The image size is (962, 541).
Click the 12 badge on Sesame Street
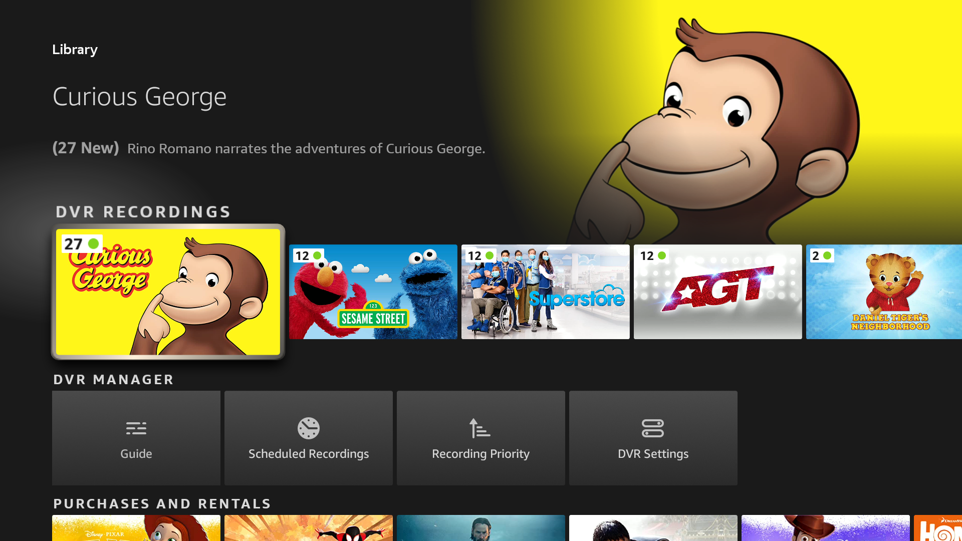click(308, 256)
